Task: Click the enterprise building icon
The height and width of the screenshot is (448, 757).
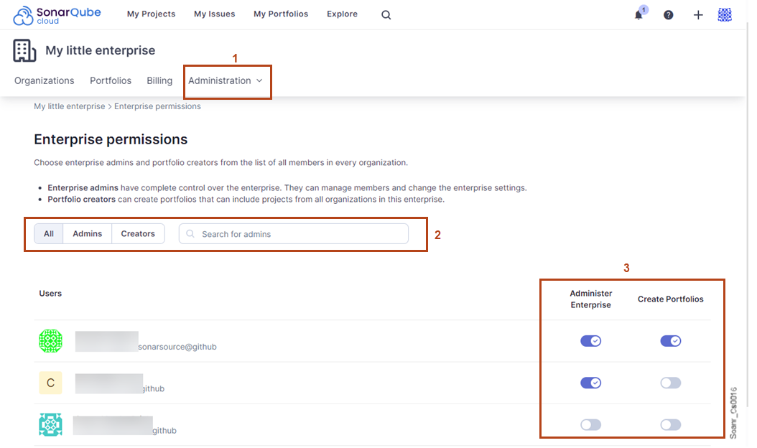Action: [24, 51]
